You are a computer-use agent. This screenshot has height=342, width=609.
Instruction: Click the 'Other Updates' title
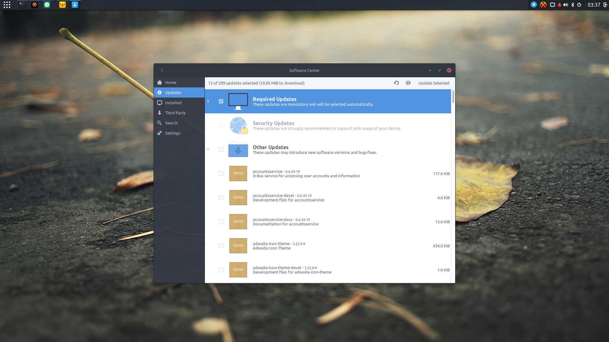tap(271, 147)
